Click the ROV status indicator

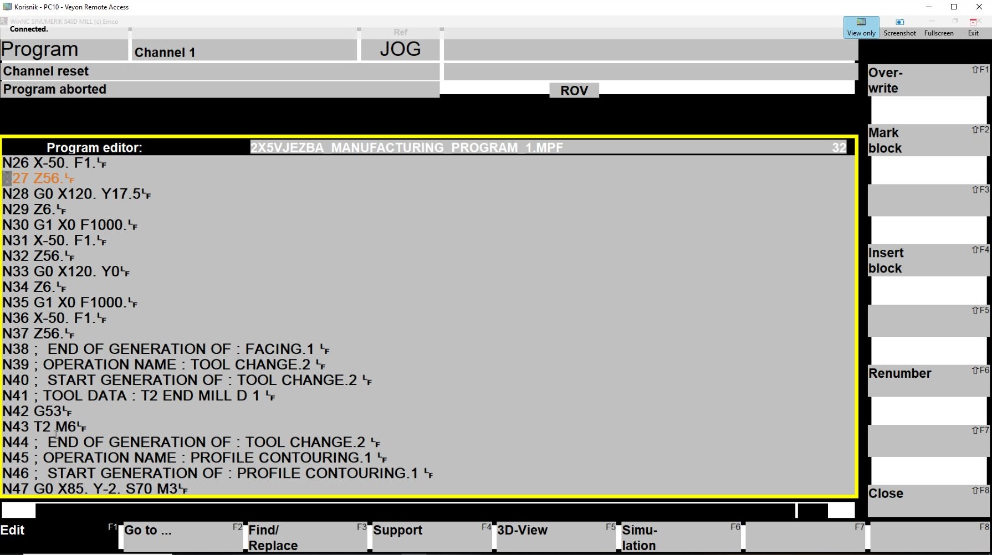(574, 90)
